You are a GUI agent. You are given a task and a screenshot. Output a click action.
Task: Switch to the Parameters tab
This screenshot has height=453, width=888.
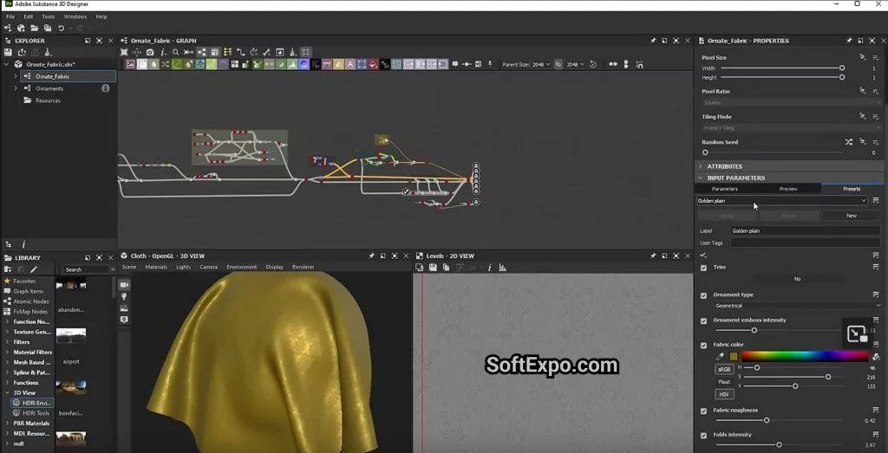click(x=725, y=189)
